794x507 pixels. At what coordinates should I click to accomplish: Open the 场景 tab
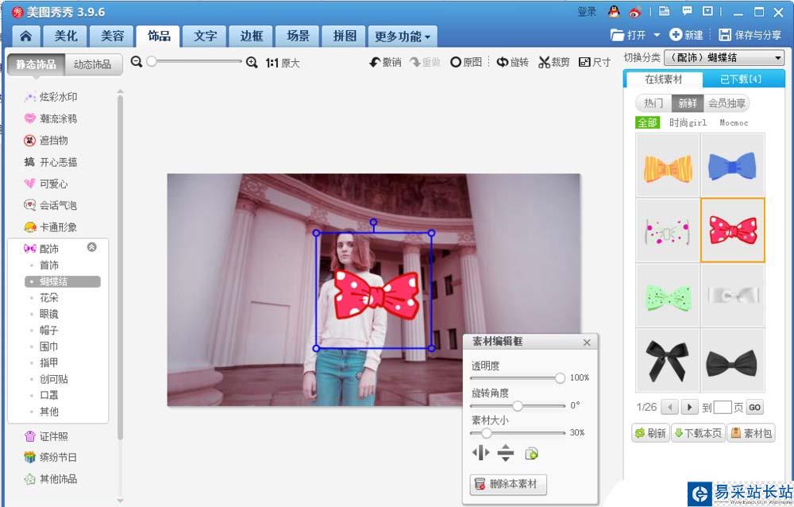point(298,36)
